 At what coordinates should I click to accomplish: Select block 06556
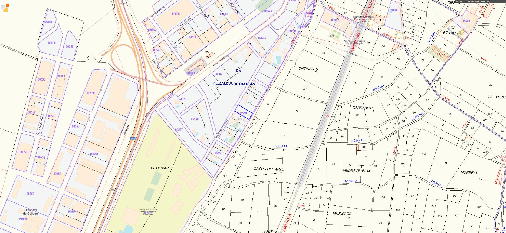click(x=218, y=153)
